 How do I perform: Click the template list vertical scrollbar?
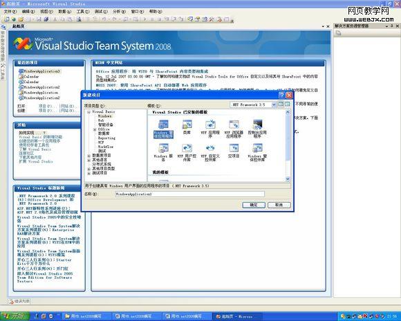(x=288, y=145)
